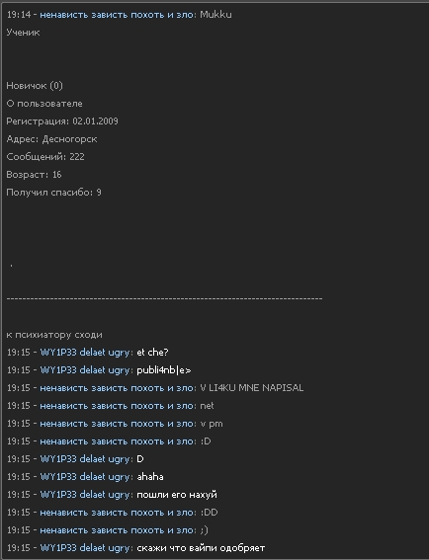Click sender name beside the ':DD' message
Screen dimensions: 429x560
[118, 513]
